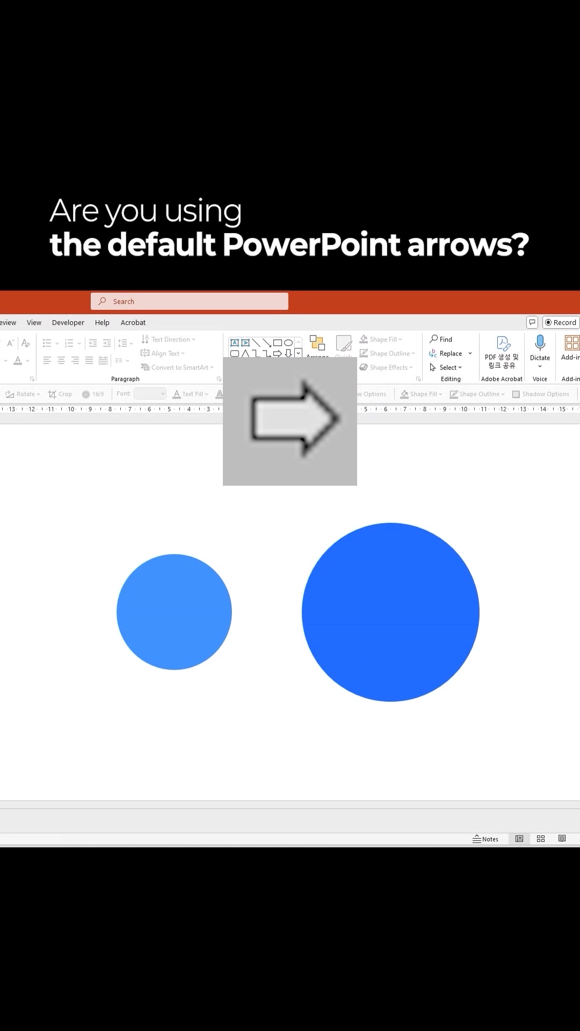Viewport: 580px width, 1031px height.
Task: Open Shape Outline in quick toolbar
Action: point(477,394)
